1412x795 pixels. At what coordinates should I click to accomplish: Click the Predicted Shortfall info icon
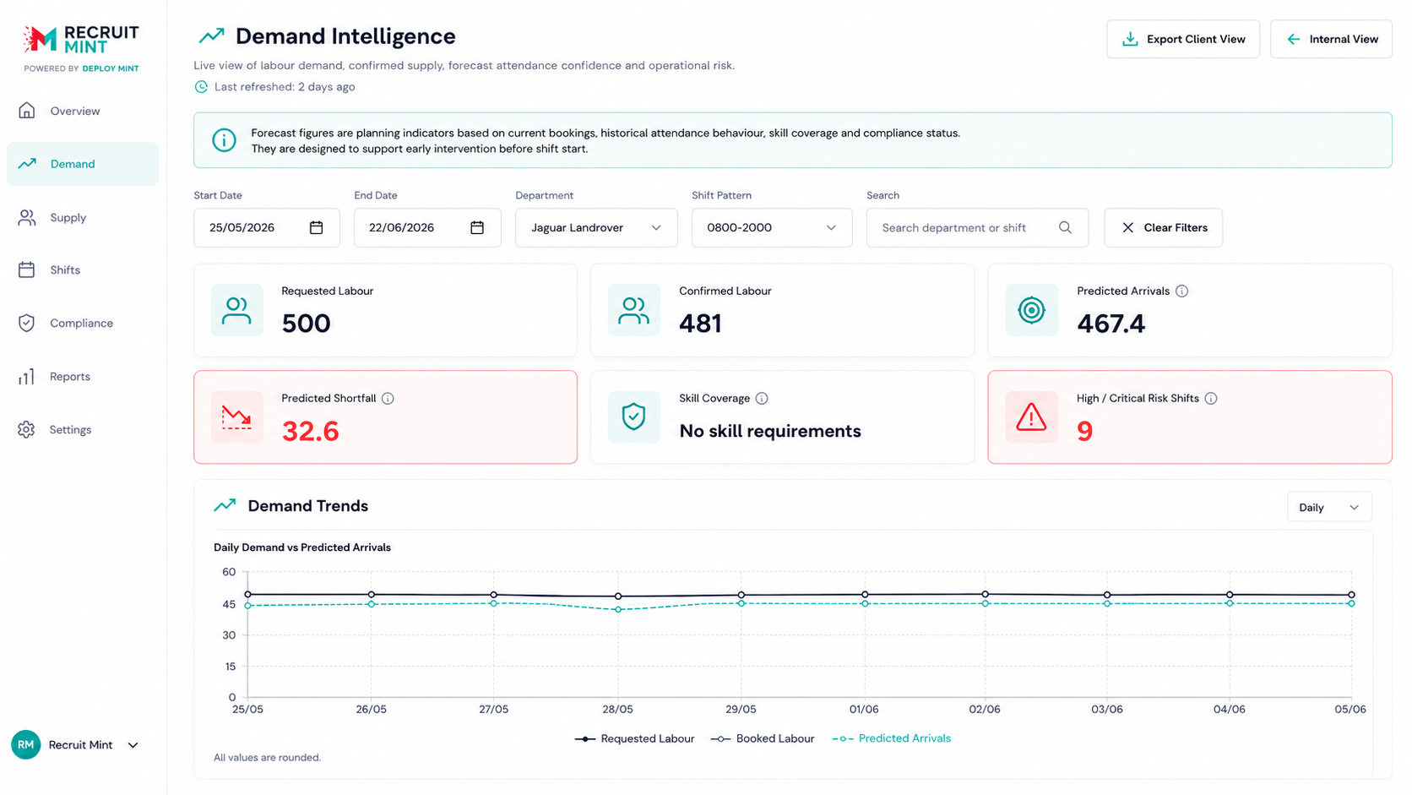(x=388, y=398)
